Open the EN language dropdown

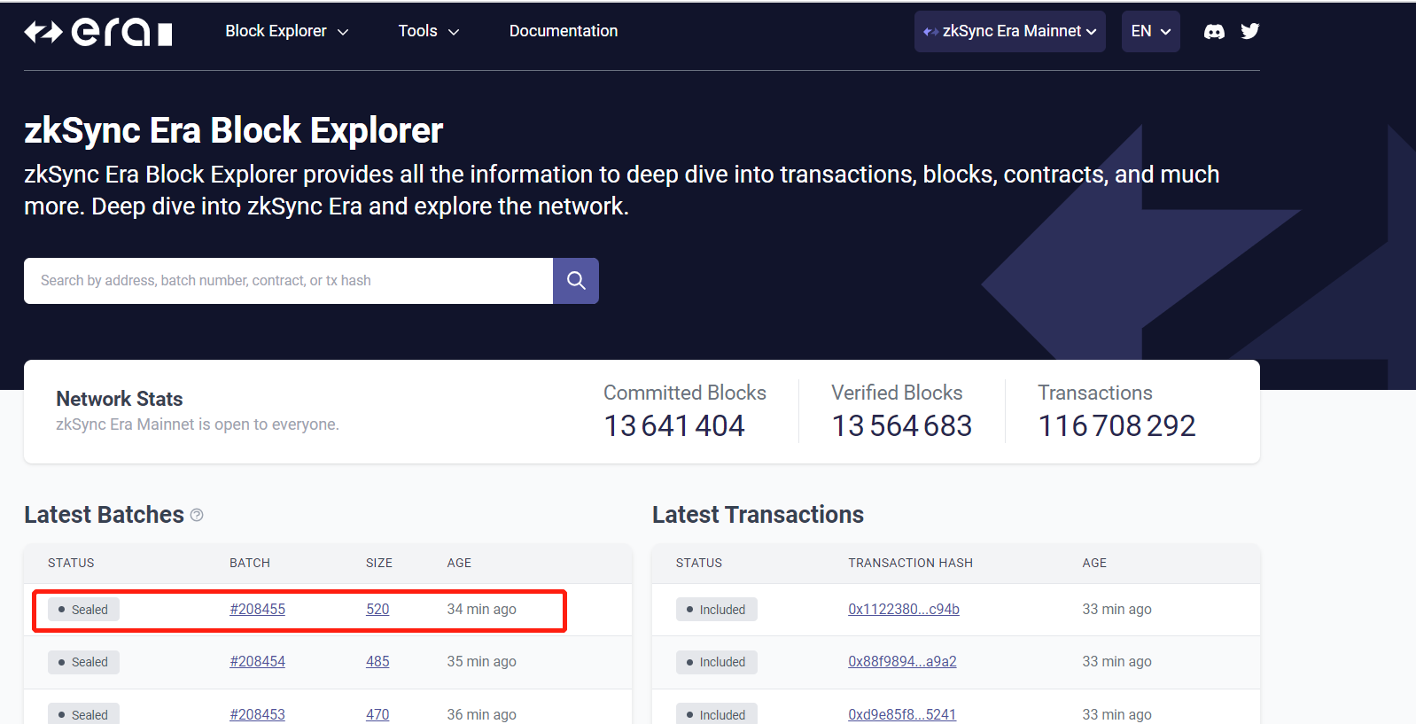[1150, 31]
